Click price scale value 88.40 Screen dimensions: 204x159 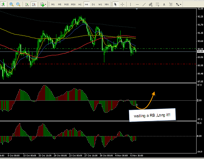pos(200,74)
